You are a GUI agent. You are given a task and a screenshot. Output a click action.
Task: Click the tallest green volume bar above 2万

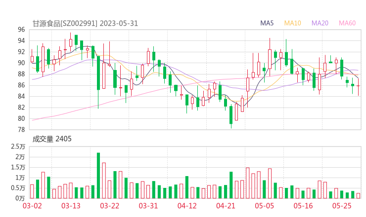98,176
